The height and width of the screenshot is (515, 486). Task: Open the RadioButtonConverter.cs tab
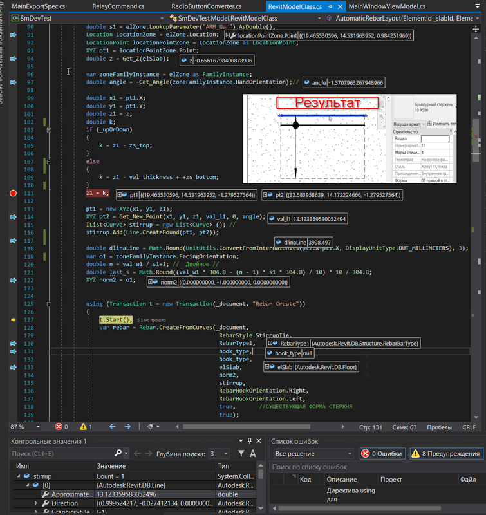[206, 6]
